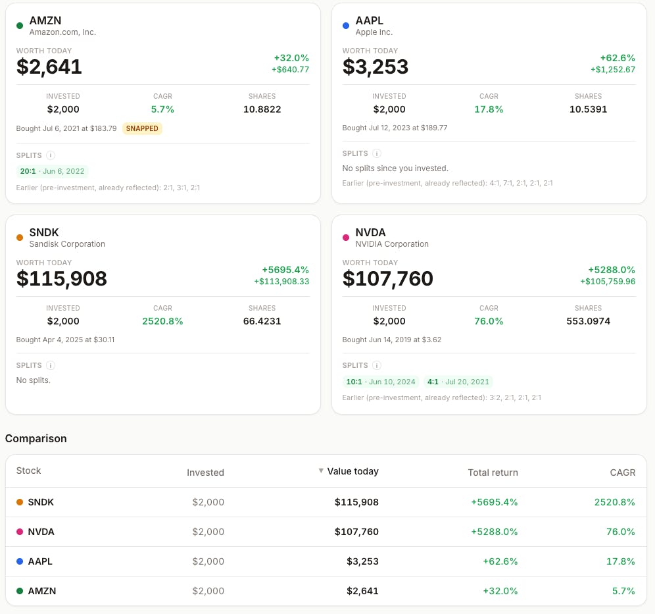Click the AMZN ticker title on its card
This screenshot has width=655, height=614.
click(x=45, y=20)
